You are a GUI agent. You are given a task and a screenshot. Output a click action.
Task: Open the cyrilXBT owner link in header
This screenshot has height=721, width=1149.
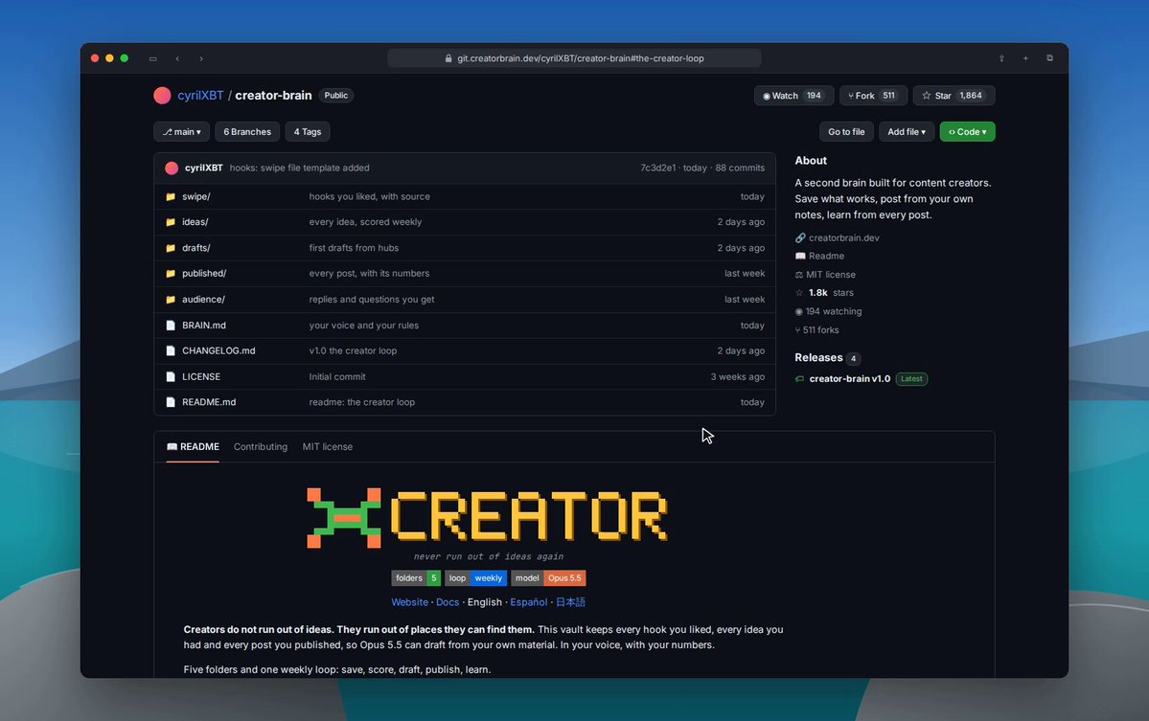[201, 95]
